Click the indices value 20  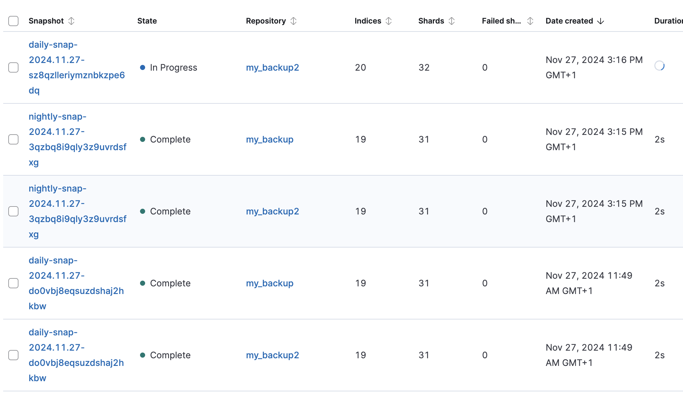click(x=361, y=67)
